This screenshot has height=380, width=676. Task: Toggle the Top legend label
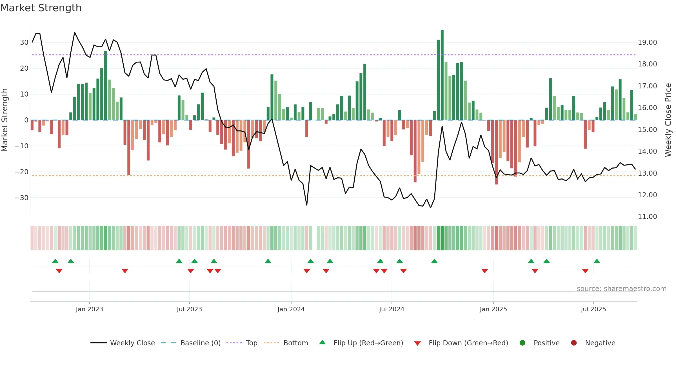tap(252, 343)
